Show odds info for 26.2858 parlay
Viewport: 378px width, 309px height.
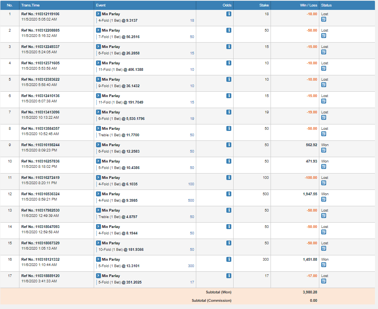click(229, 47)
